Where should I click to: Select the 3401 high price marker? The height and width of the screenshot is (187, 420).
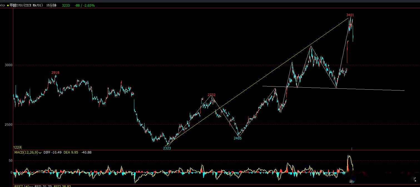pos(350,15)
